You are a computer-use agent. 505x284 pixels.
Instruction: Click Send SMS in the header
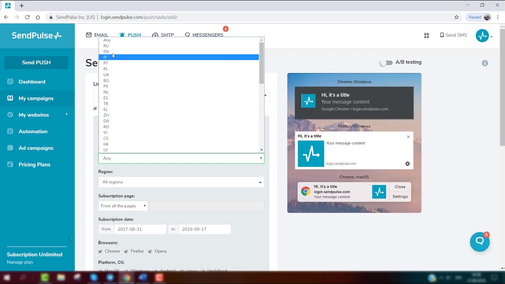(453, 35)
